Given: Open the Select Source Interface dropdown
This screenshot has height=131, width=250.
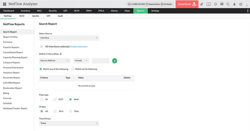Looking at the screenshot, I should (69, 38).
